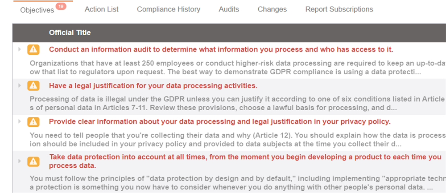Image resolution: width=446 pixels, height=193 pixels.
Task: Open 'Provide clear information' privacy policy link
Action: point(219,121)
